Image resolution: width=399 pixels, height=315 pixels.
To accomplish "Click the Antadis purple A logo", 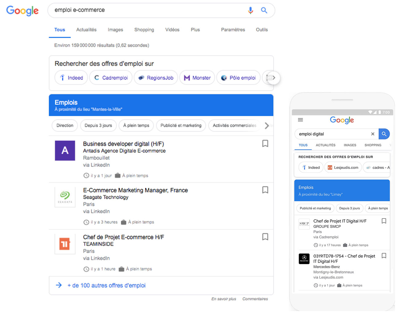I will coord(65,150).
